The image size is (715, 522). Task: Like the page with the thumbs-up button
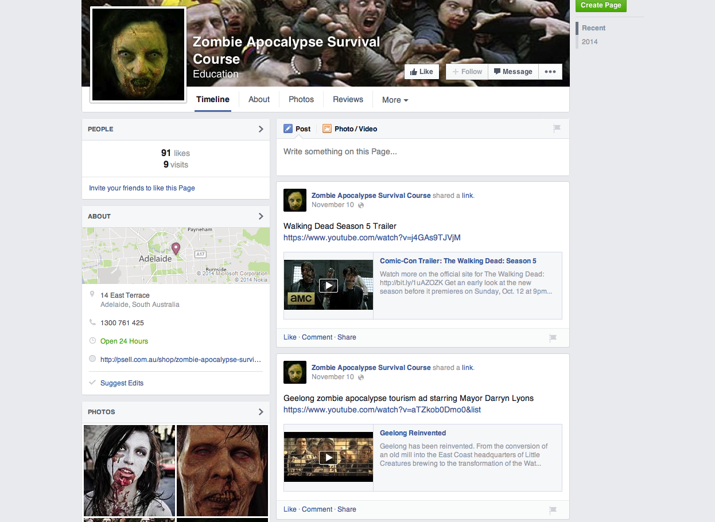[422, 72]
